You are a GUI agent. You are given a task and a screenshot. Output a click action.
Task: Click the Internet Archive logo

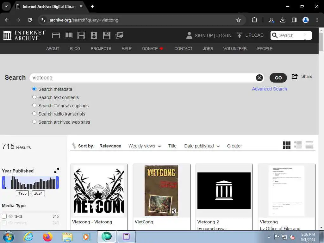(x=24, y=35)
